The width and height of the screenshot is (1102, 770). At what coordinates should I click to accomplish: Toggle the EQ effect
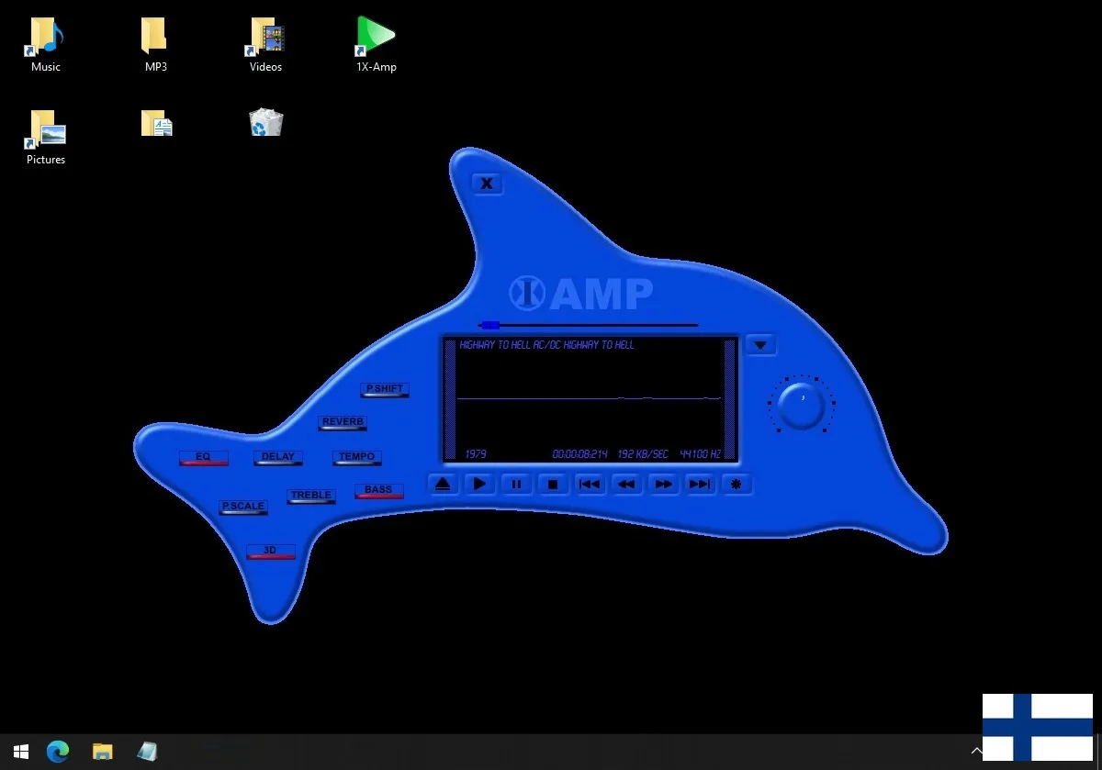pyautogui.click(x=203, y=457)
